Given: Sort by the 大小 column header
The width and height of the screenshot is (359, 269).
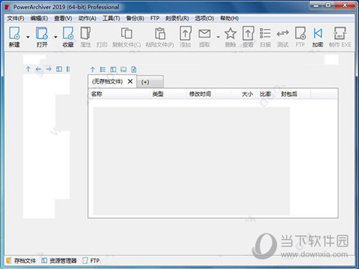Looking at the screenshot, I should click(x=247, y=94).
